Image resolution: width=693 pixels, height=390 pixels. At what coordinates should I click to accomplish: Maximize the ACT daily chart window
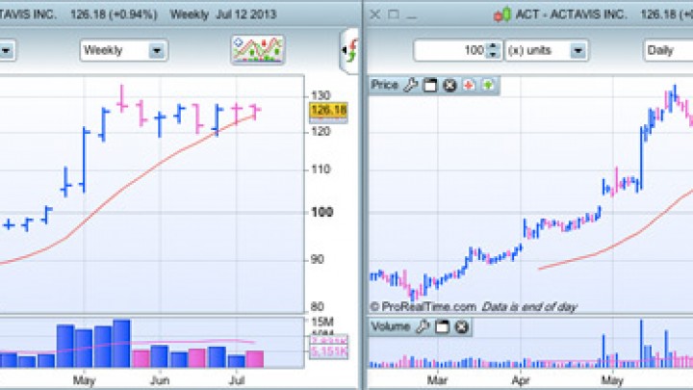[394, 14]
